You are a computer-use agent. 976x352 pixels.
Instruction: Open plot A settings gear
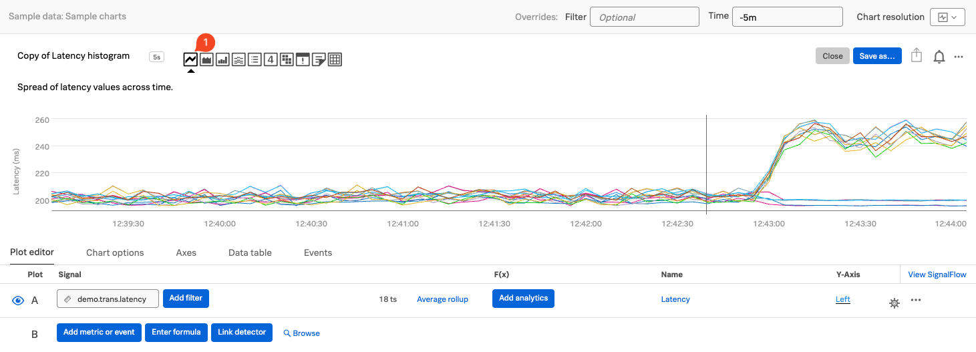click(894, 303)
